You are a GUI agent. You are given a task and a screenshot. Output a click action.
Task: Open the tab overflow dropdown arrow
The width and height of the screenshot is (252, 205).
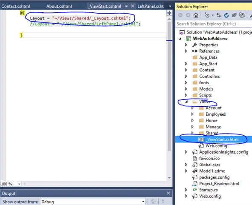(x=170, y=6)
